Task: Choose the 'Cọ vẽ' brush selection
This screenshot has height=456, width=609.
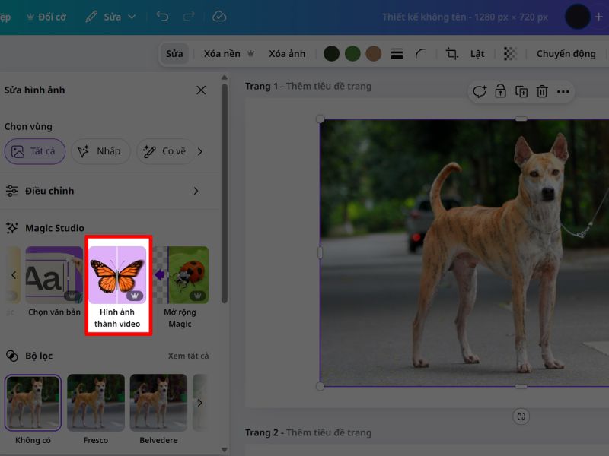Action: (x=166, y=151)
